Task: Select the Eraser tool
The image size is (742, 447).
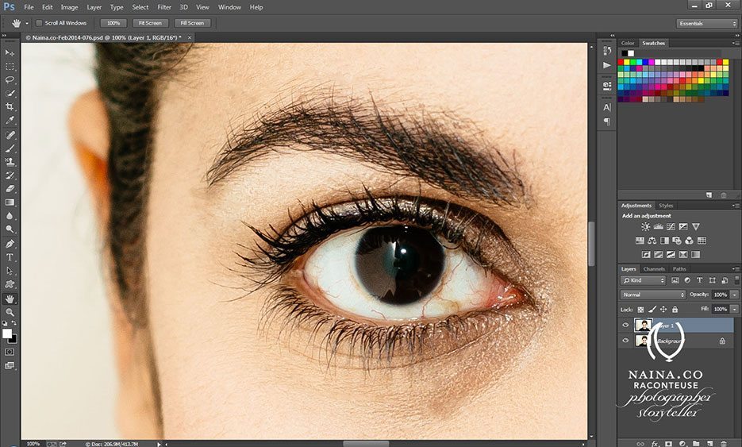Action: (x=10, y=188)
